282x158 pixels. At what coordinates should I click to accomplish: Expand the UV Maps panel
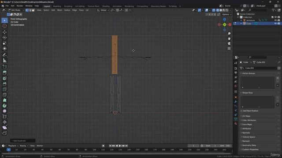246,116
